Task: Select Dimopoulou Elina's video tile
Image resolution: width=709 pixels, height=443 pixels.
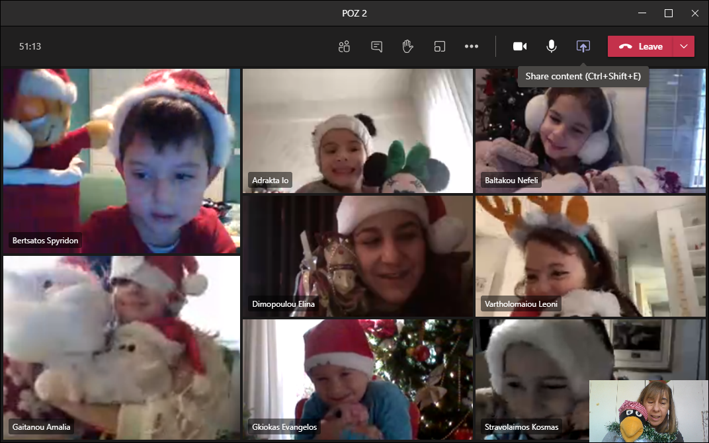Action: pos(358,256)
